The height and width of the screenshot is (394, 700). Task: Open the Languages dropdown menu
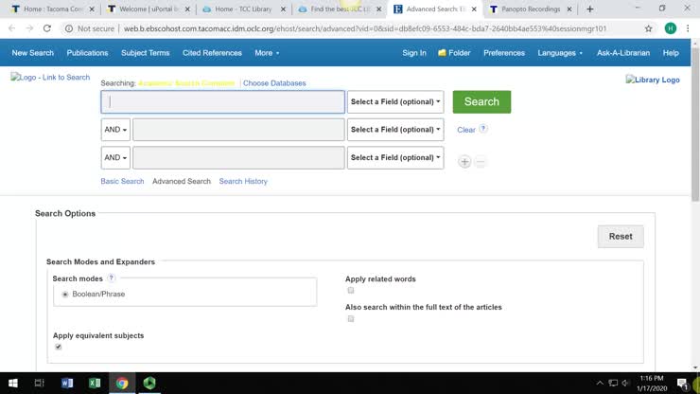click(x=560, y=53)
